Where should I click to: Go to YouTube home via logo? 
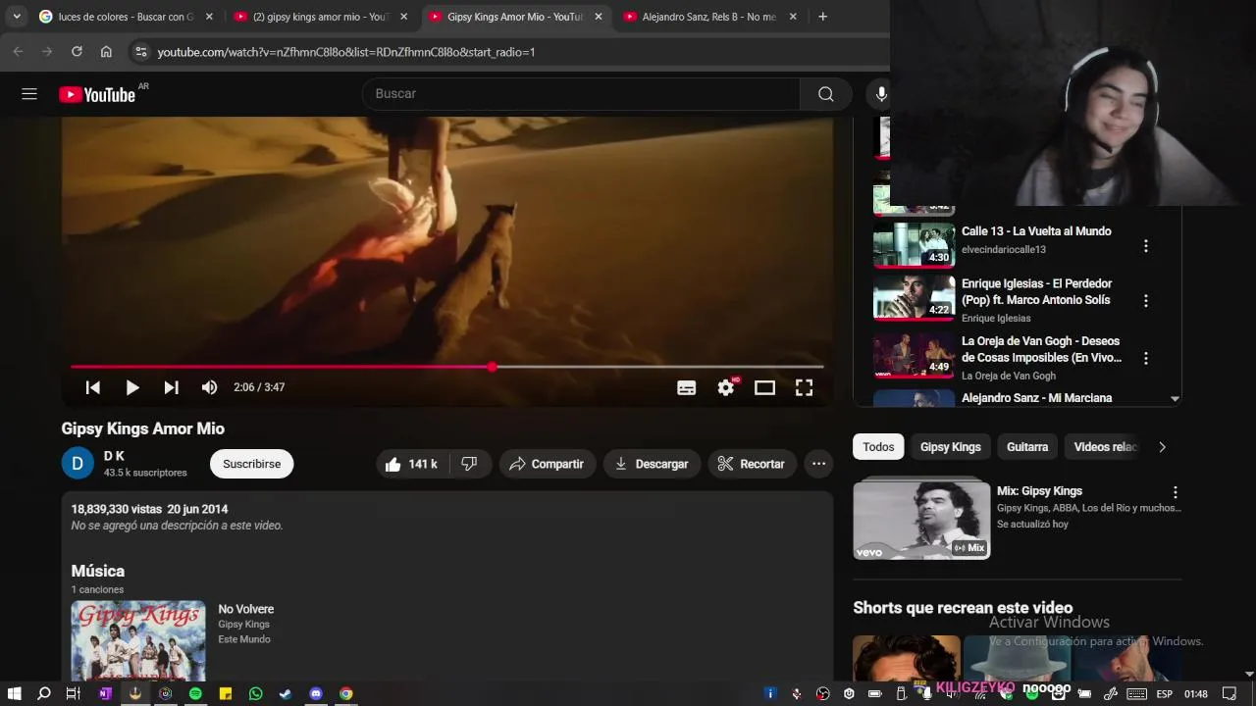(96, 94)
